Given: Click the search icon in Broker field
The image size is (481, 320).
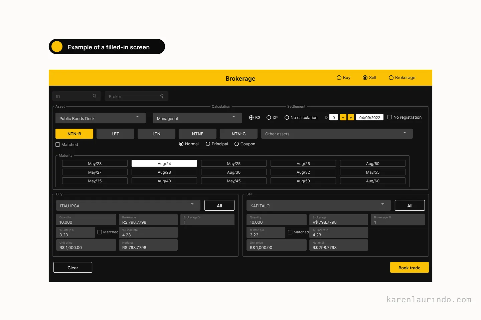Looking at the screenshot, I should click(162, 96).
